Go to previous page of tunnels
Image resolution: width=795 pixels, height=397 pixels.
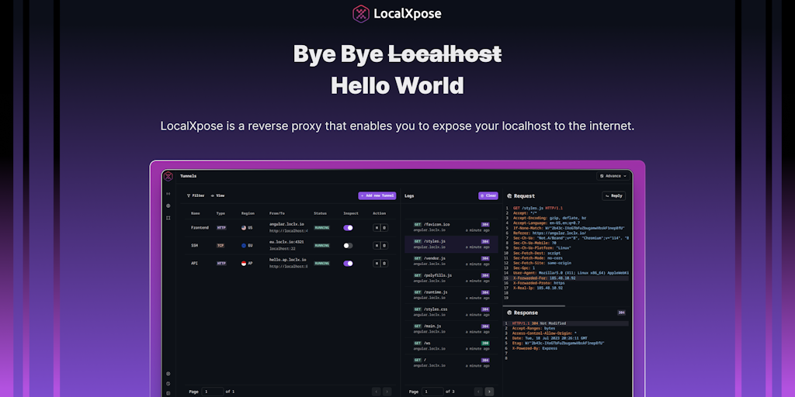pyautogui.click(x=377, y=392)
